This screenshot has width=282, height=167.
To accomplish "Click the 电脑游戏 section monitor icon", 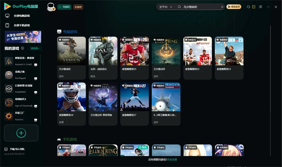I will 59,32.
